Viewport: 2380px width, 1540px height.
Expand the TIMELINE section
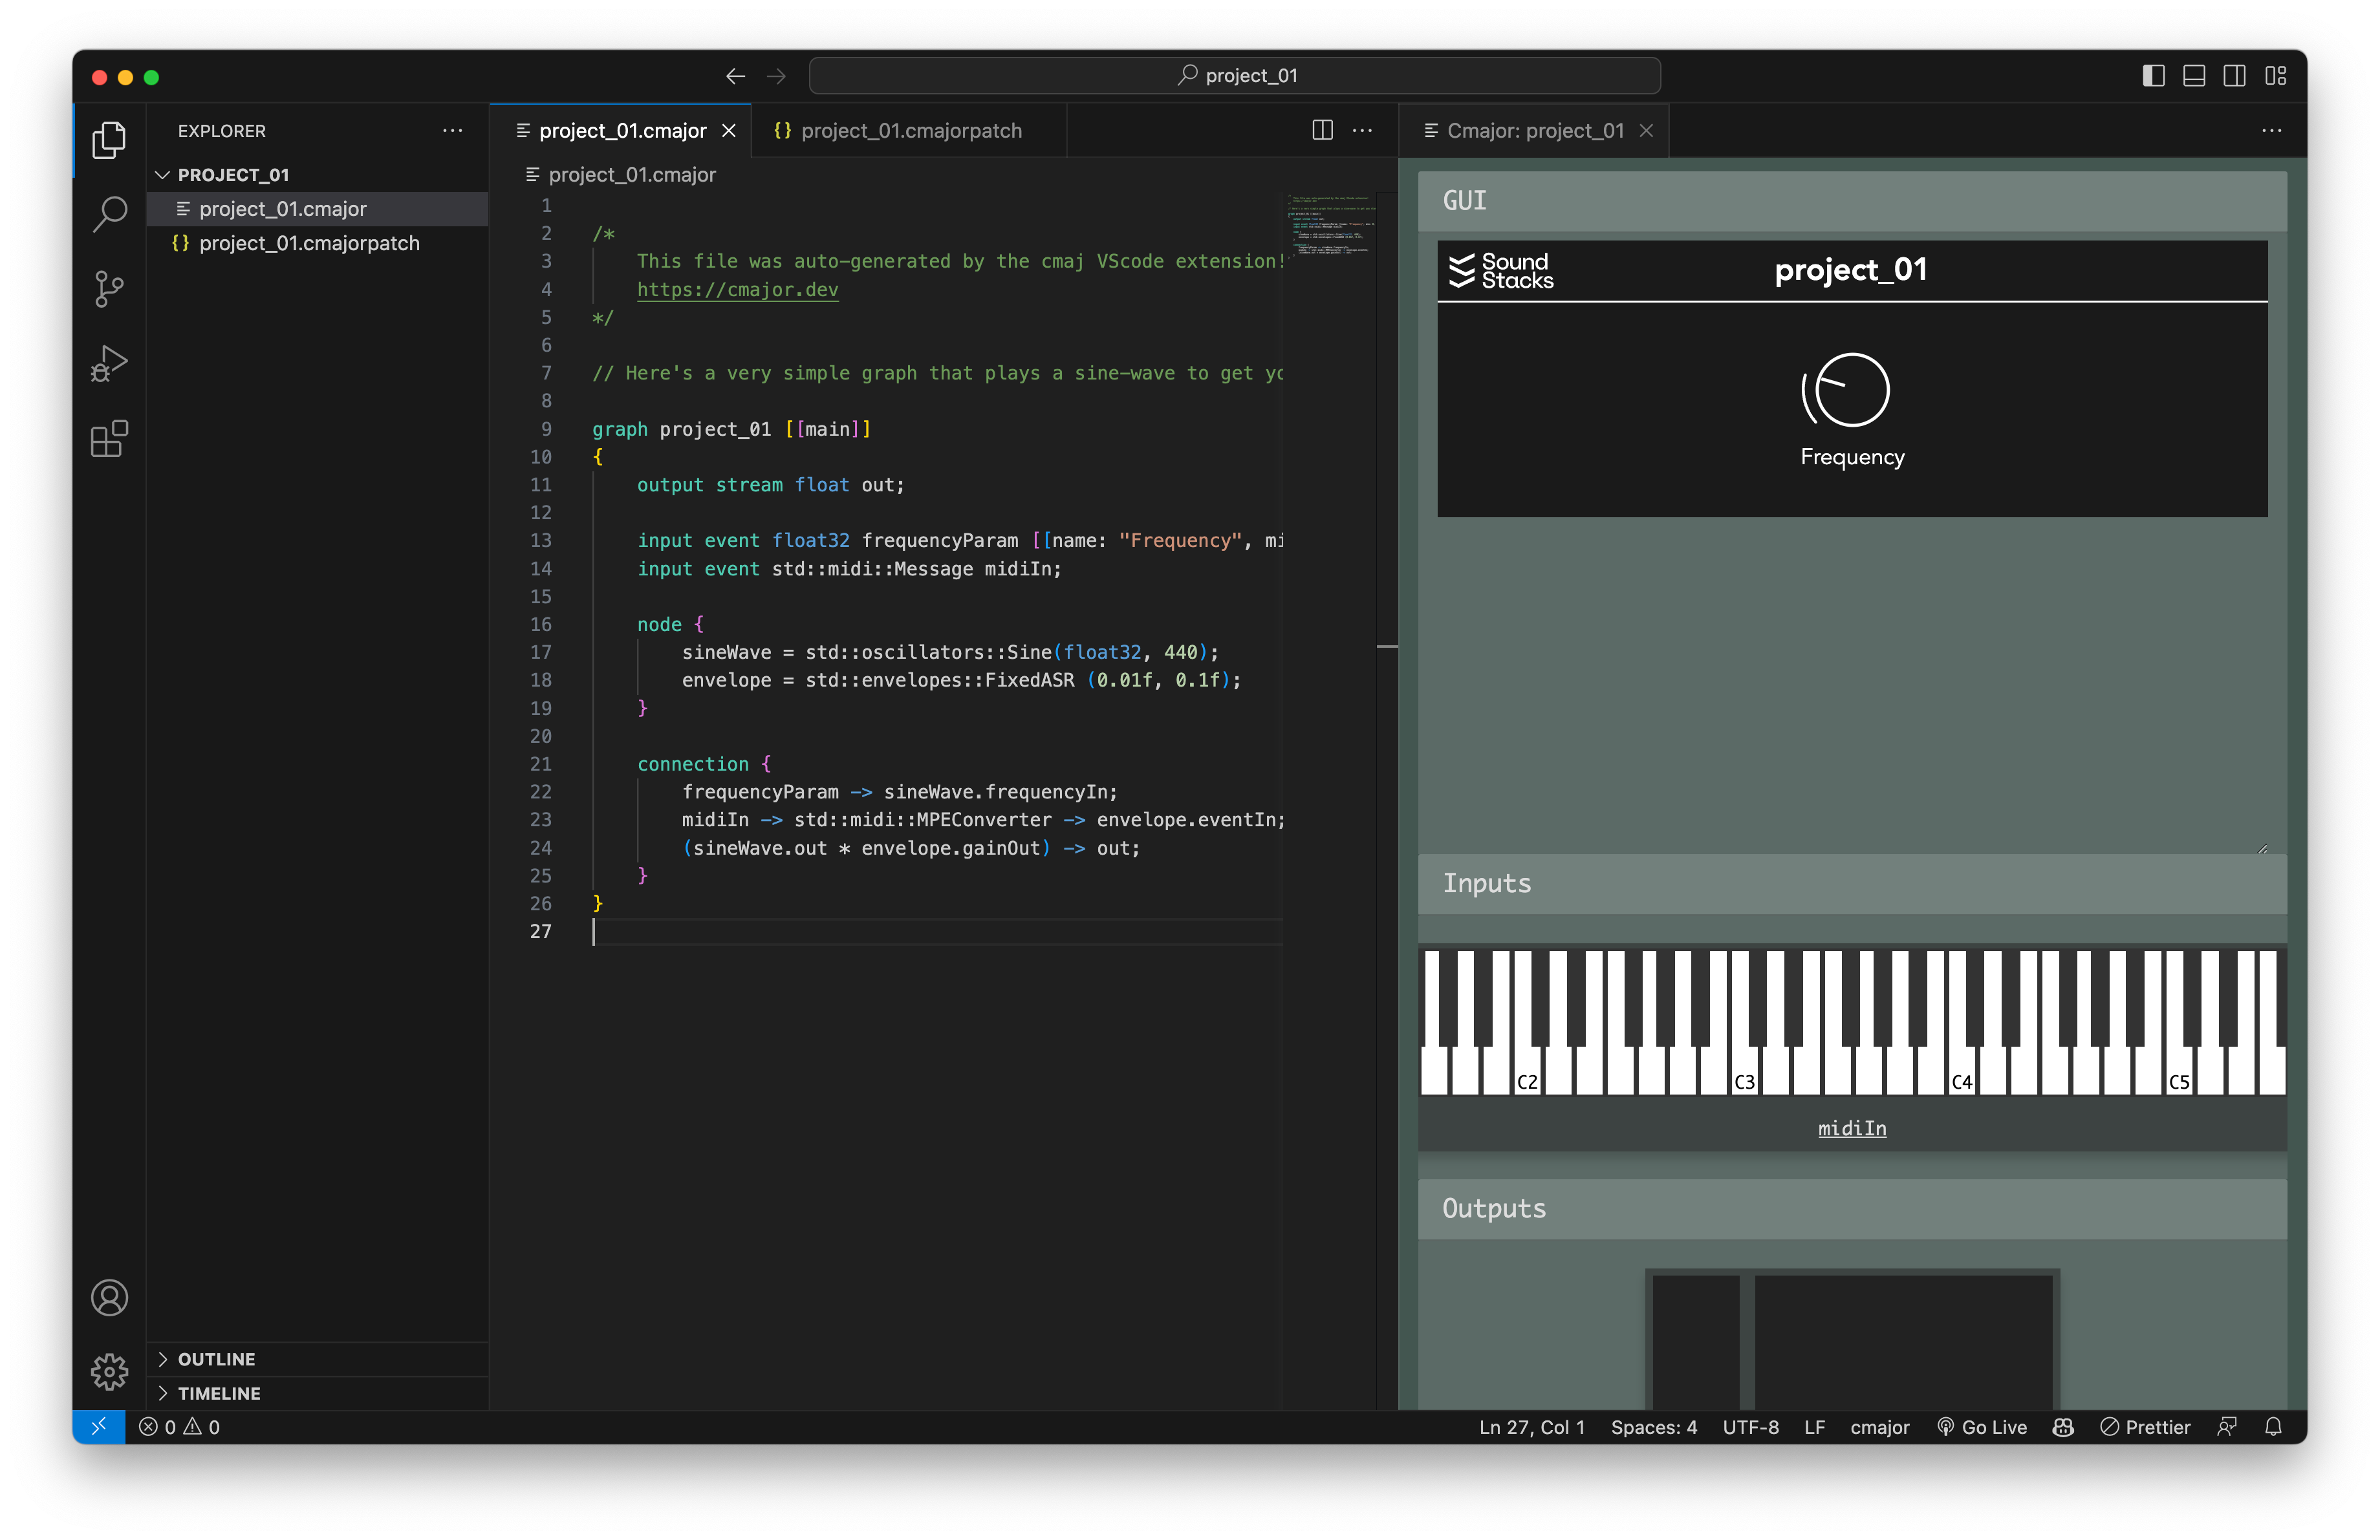coord(219,1393)
